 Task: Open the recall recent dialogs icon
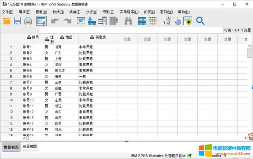pos(41,21)
